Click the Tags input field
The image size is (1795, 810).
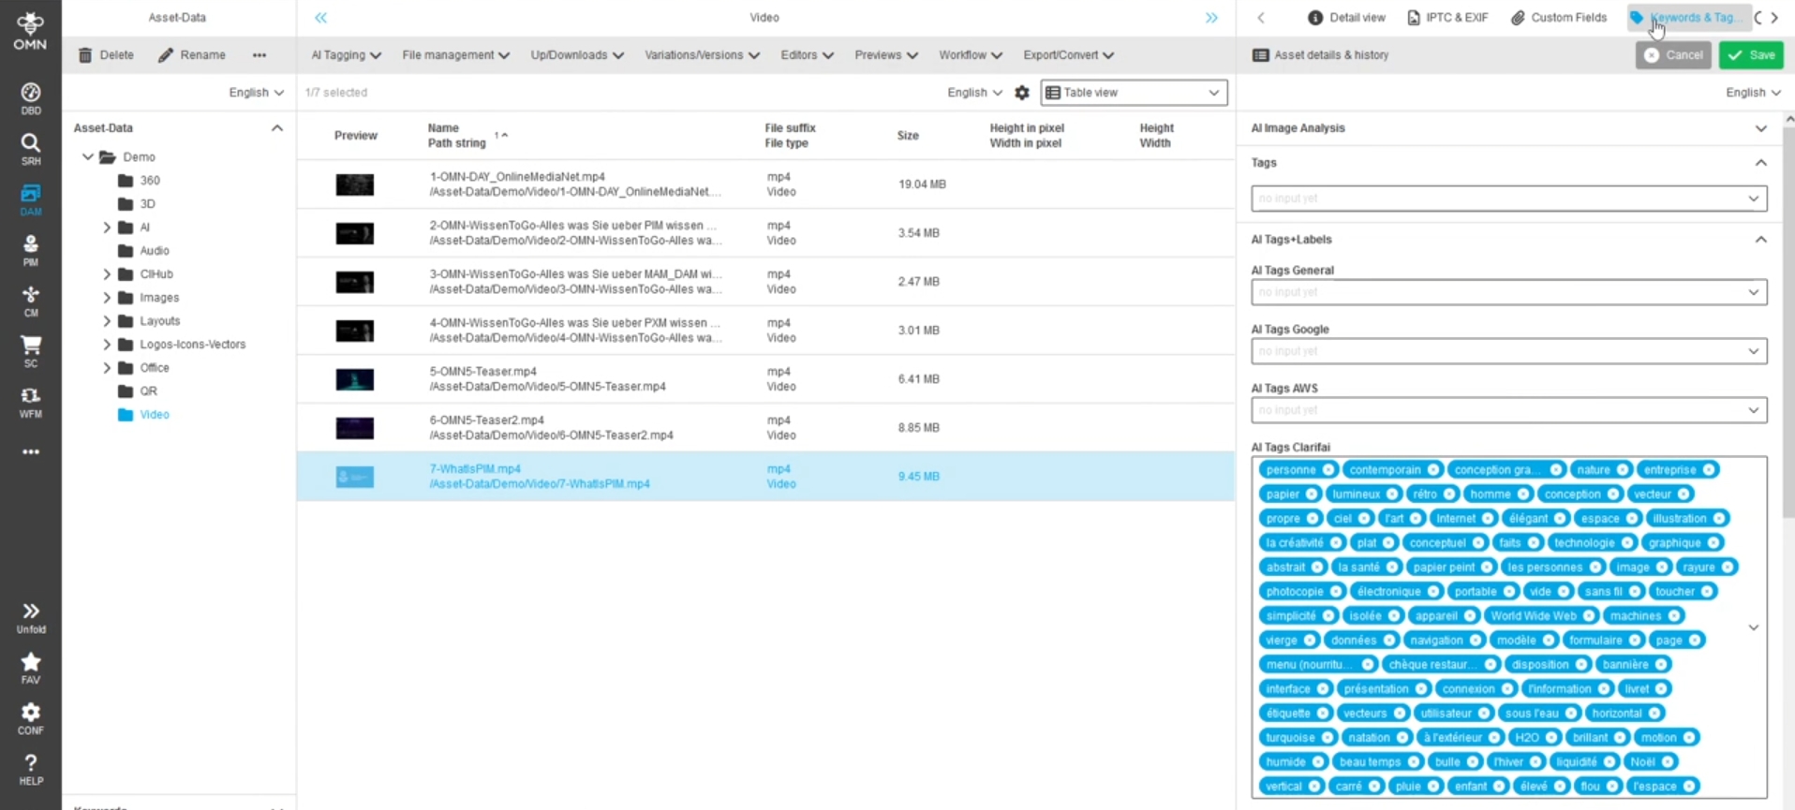[x=1499, y=199]
